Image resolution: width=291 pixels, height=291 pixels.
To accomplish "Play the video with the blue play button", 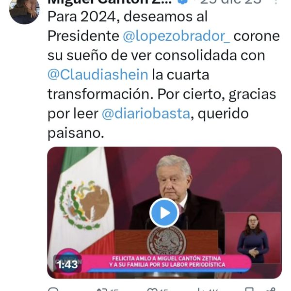I will 164,213.
